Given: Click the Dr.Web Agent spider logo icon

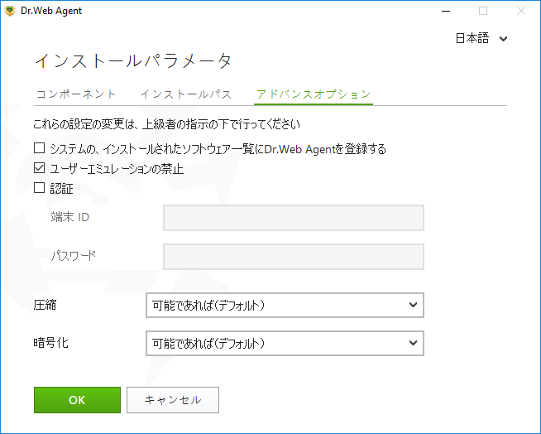Looking at the screenshot, I should pyautogui.click(x=10, y=11).
